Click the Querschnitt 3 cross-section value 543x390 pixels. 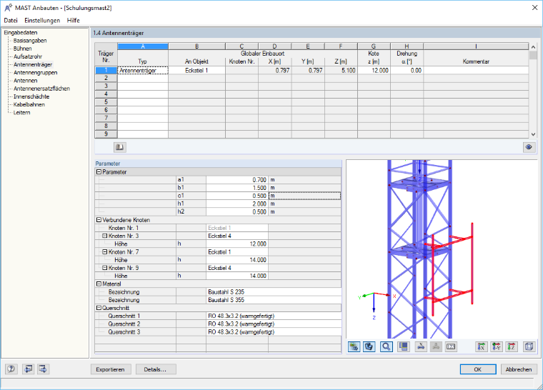[x=274, y=332]
